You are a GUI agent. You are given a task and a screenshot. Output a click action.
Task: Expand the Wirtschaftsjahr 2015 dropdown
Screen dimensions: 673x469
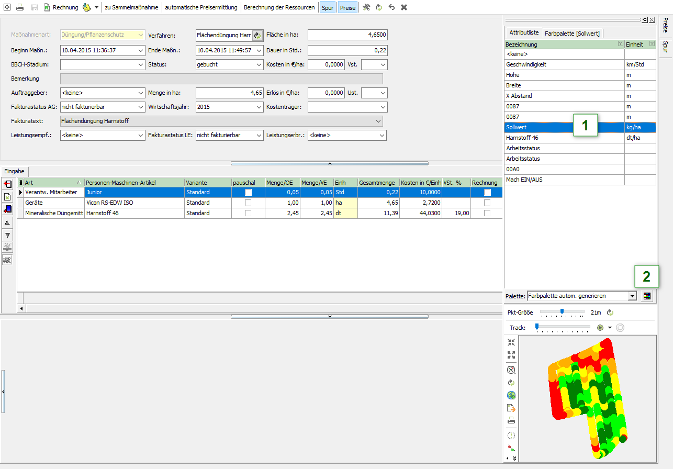coord(260,107)
